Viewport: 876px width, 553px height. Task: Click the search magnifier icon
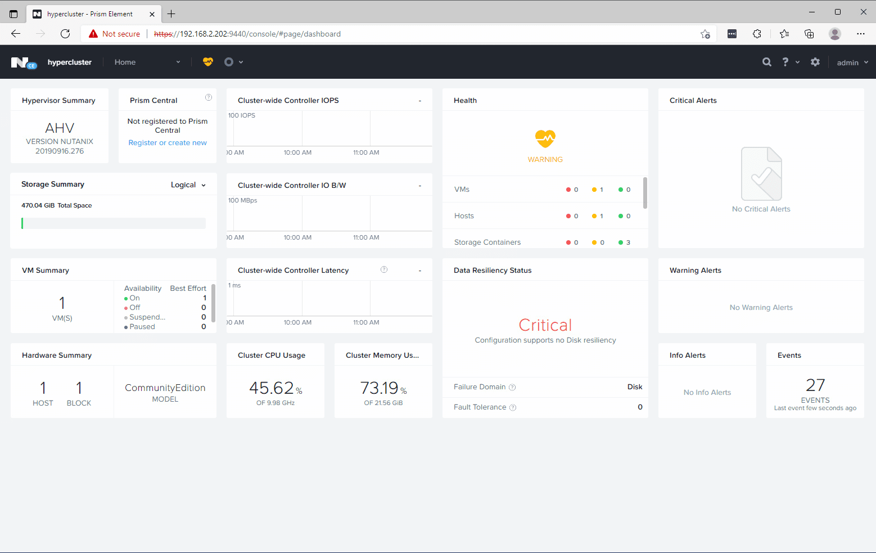(x=766, y=62)
